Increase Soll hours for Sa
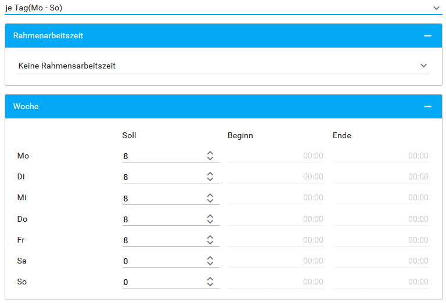This screenshot has height=303, width=446. (210, 258)
